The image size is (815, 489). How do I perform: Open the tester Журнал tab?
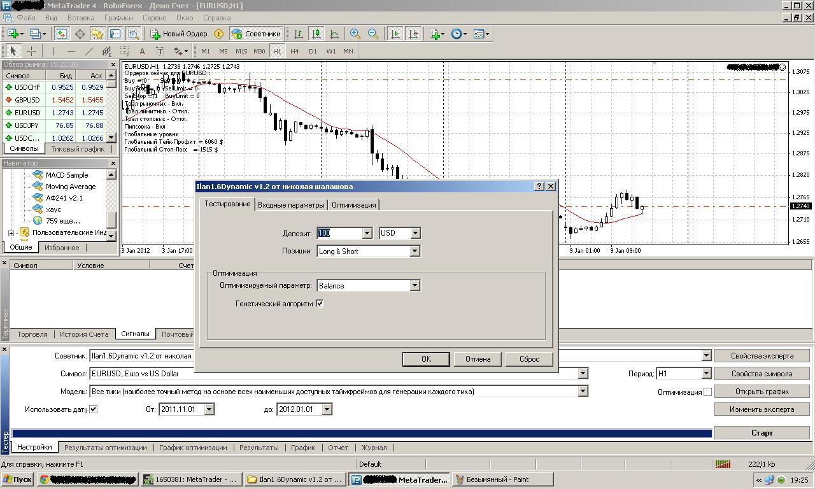[374, 448]
